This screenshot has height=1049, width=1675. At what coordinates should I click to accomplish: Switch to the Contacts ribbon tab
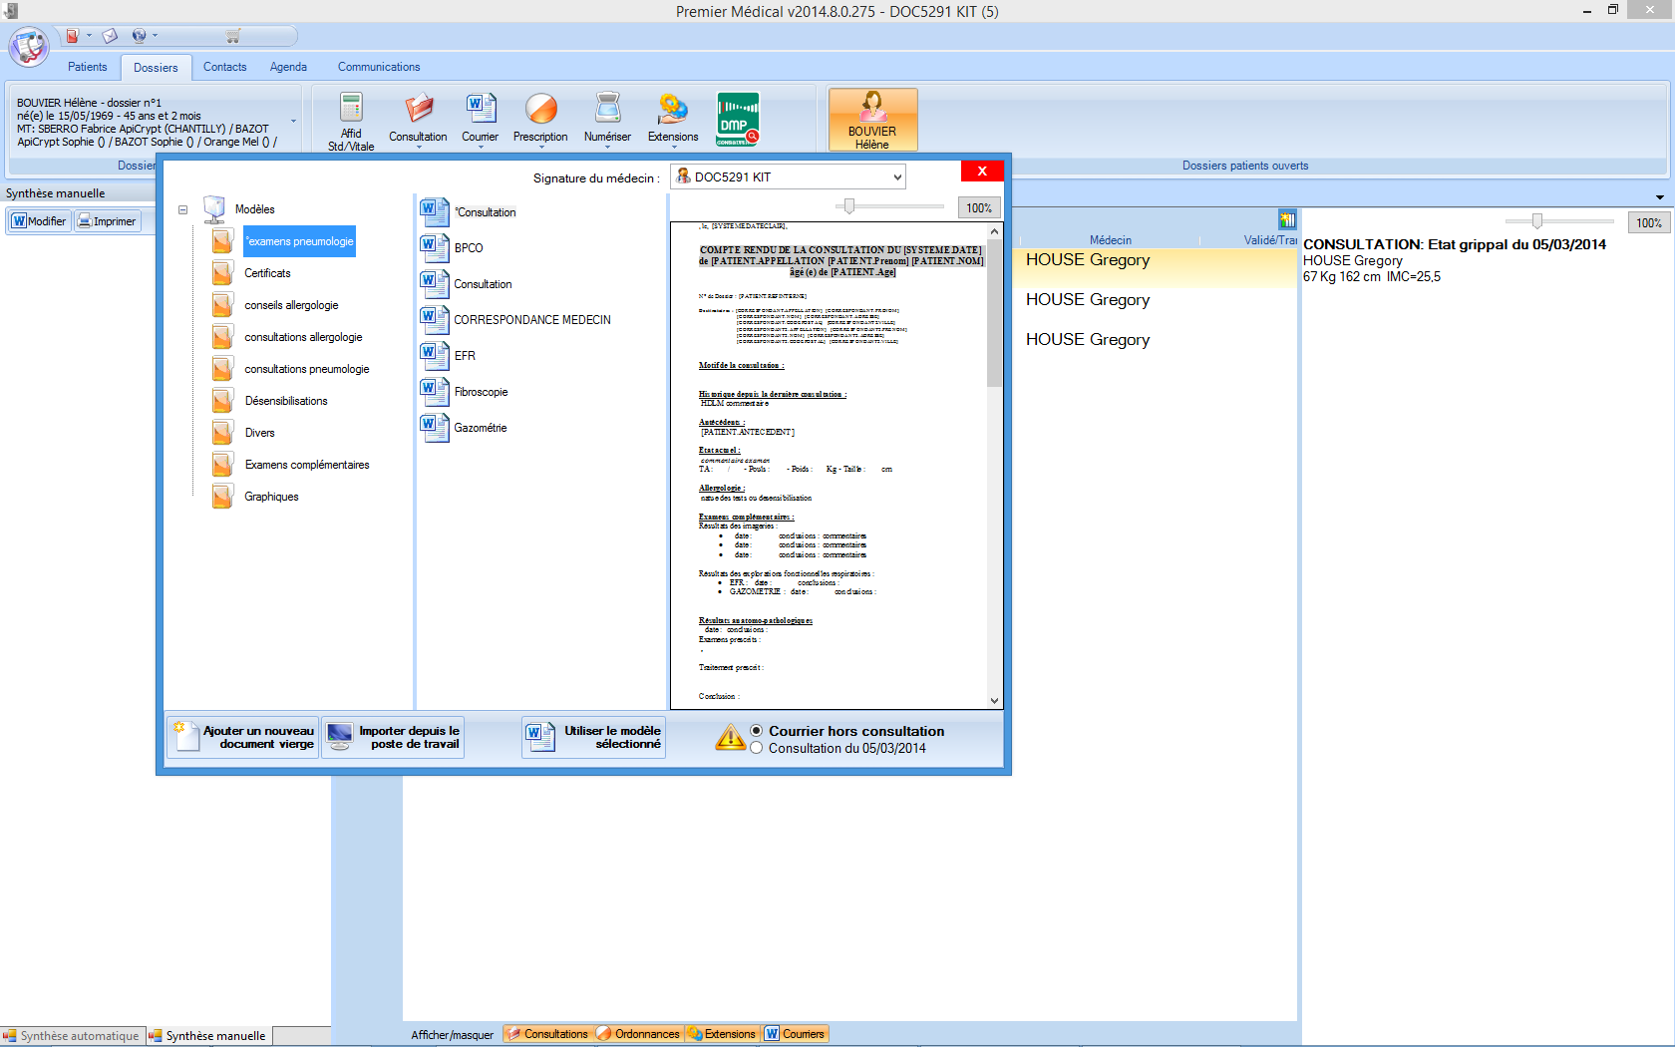224,67
